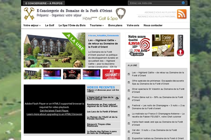The width and height of the screenshot is (211, 140).
Task: Click Get the latest Flash Player link
Action: point(54,111)
